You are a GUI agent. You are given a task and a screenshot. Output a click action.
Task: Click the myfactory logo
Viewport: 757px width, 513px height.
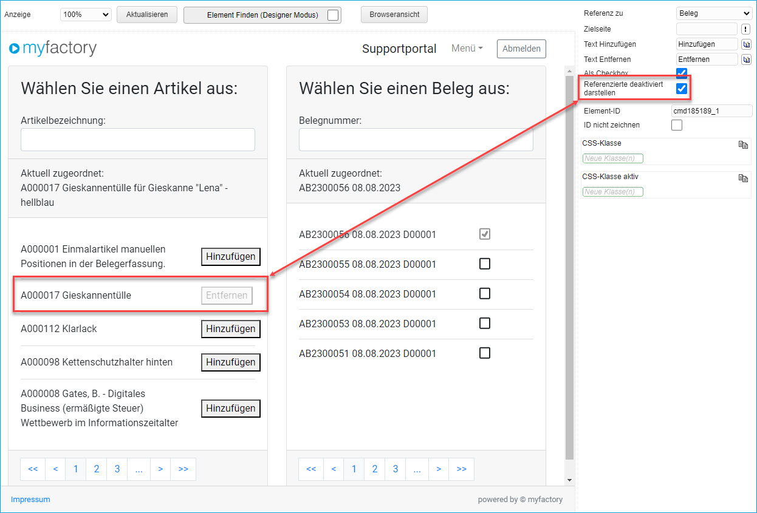(x=53, y=49)
